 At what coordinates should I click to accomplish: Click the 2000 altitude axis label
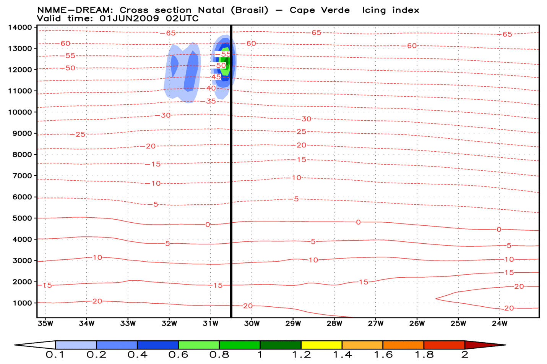(x=22, y=282)
